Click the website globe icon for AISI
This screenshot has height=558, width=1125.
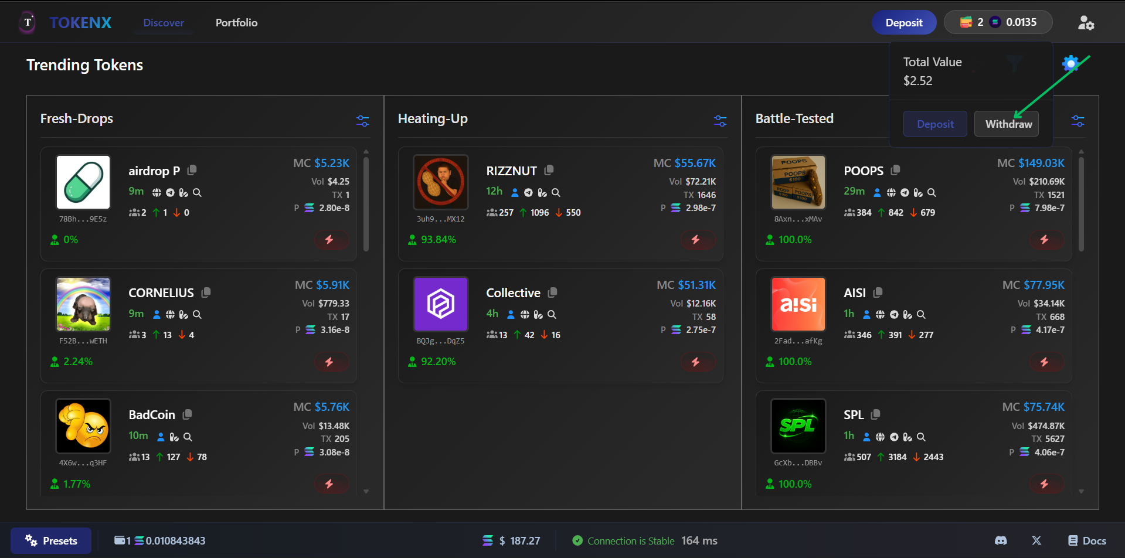pos(880,315)
